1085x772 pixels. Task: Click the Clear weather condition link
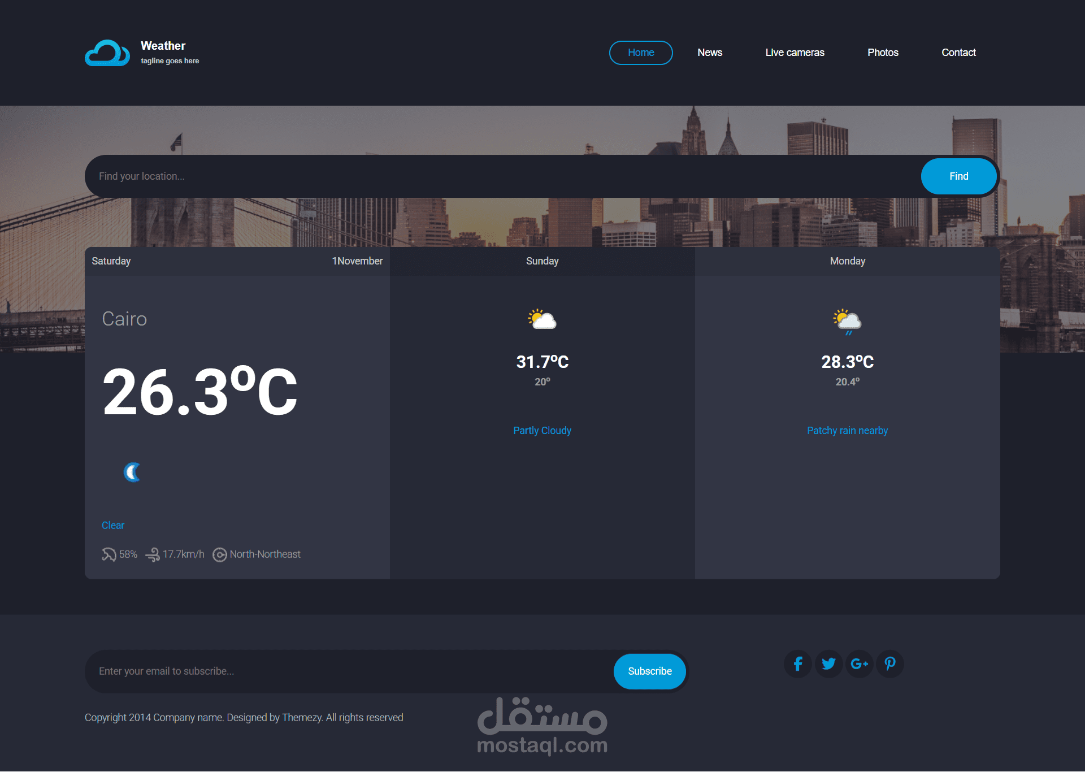point(112,525)
